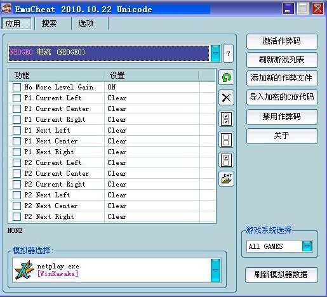Click the invert selection checkbox icon
Screen dimensions: 327x297
tap(226, 160)
